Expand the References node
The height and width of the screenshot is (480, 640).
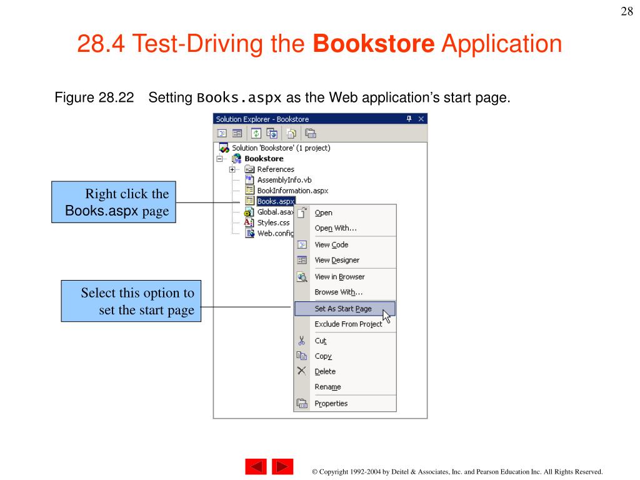click(232, 169)
